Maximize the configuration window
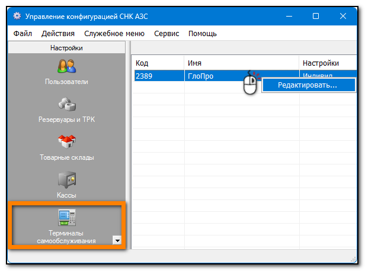The image size is (365, 271). [316, 16]
